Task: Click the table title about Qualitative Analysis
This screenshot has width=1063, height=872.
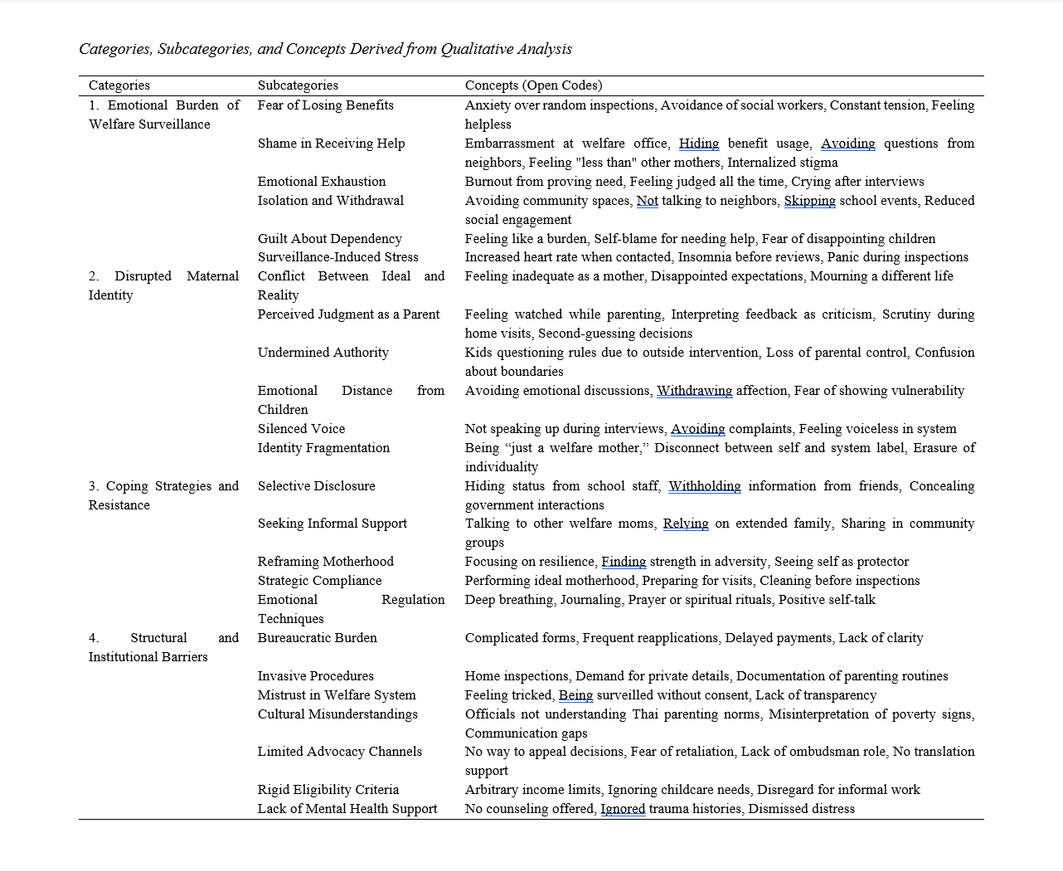Action: [x=325, y=49]
